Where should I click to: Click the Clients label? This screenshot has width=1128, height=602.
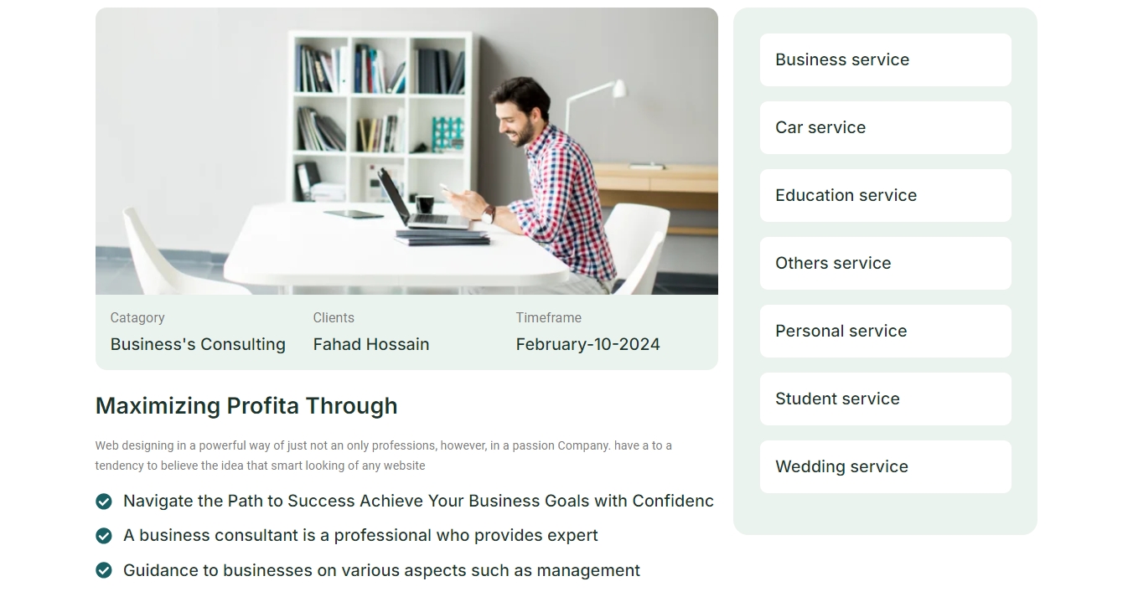pos(334,317)
